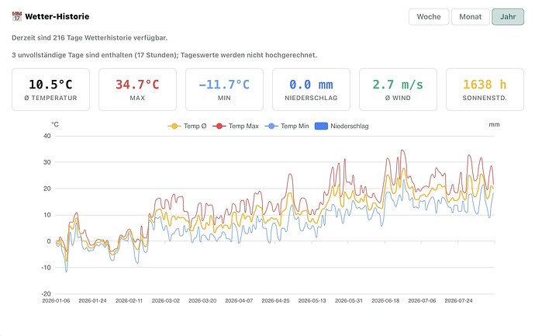The image size is (535, 336).
Task: Click the 2026-02-11 axis date label
Action: tap(129, 301)
